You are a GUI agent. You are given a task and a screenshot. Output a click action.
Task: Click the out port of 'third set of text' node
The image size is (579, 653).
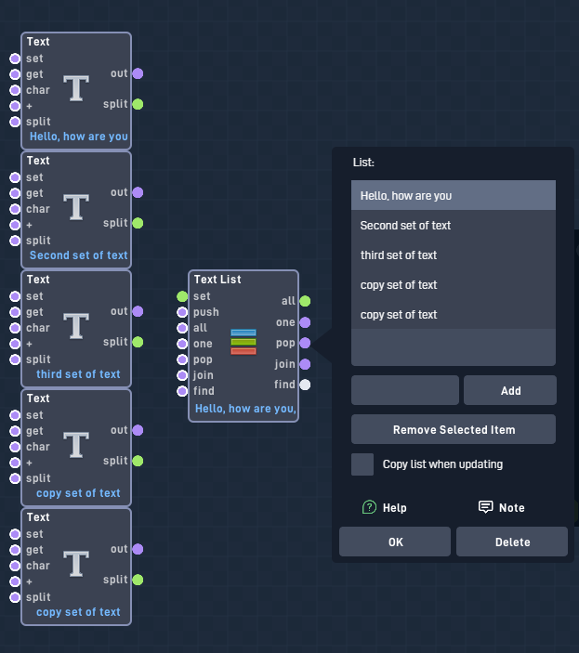pos(138,311)
